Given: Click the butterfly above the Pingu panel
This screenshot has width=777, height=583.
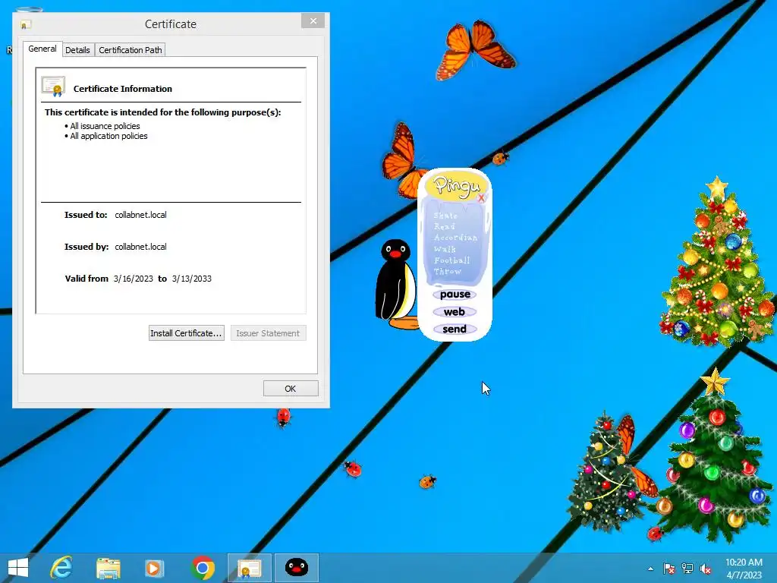Looking at the screenshot, I should pyautogui.click(x=402, y=161).
